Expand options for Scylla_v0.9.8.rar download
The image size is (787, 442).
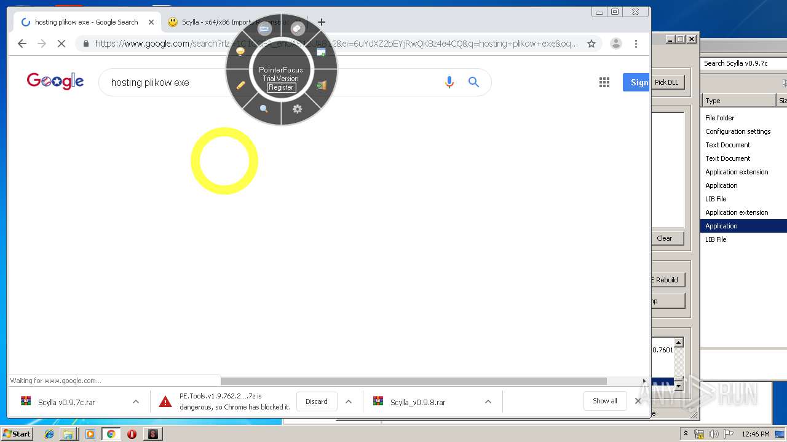point(488,401)
